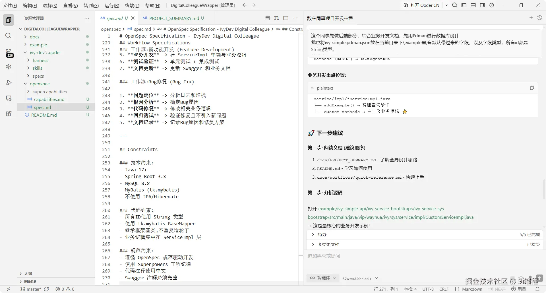Open the Remote Explorer view

(9, 98)
